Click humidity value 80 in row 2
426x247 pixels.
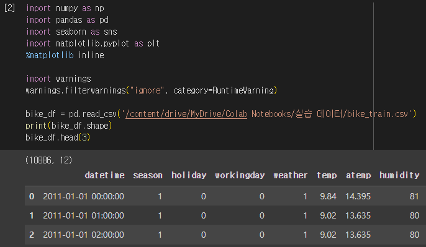coord(414,235)
